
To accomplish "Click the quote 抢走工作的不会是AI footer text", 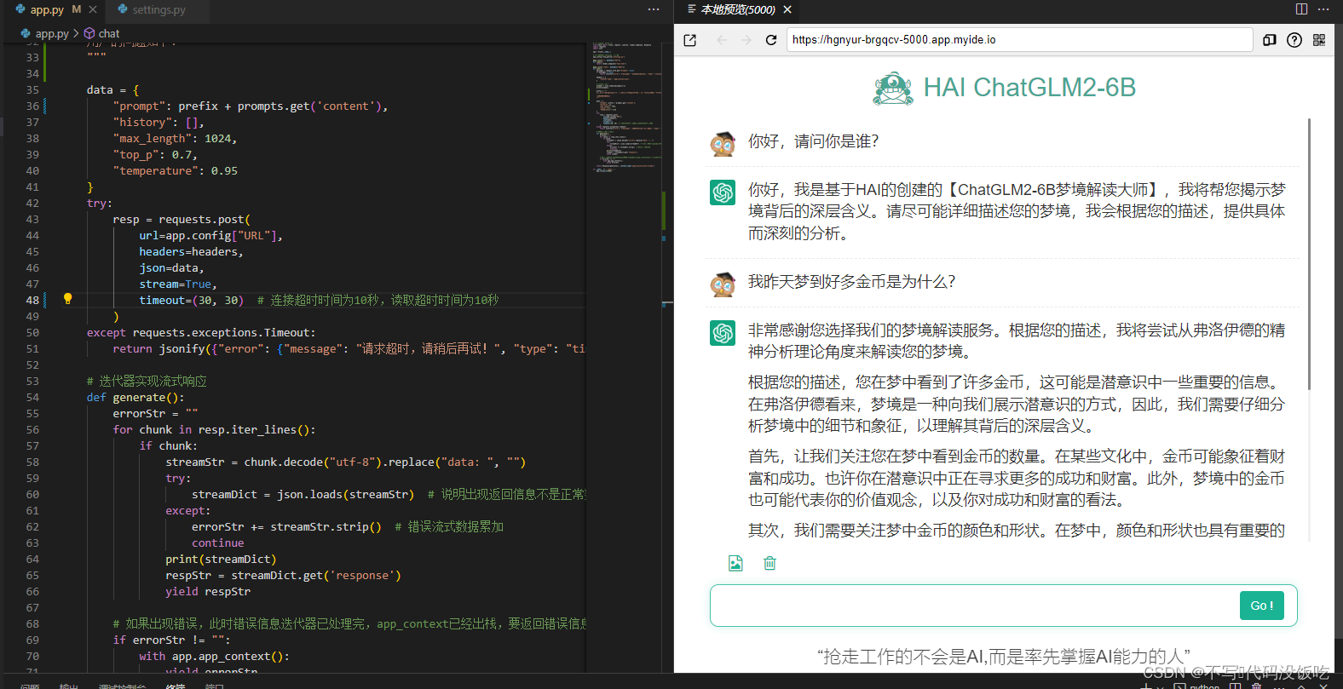I will click(1004, 656).
